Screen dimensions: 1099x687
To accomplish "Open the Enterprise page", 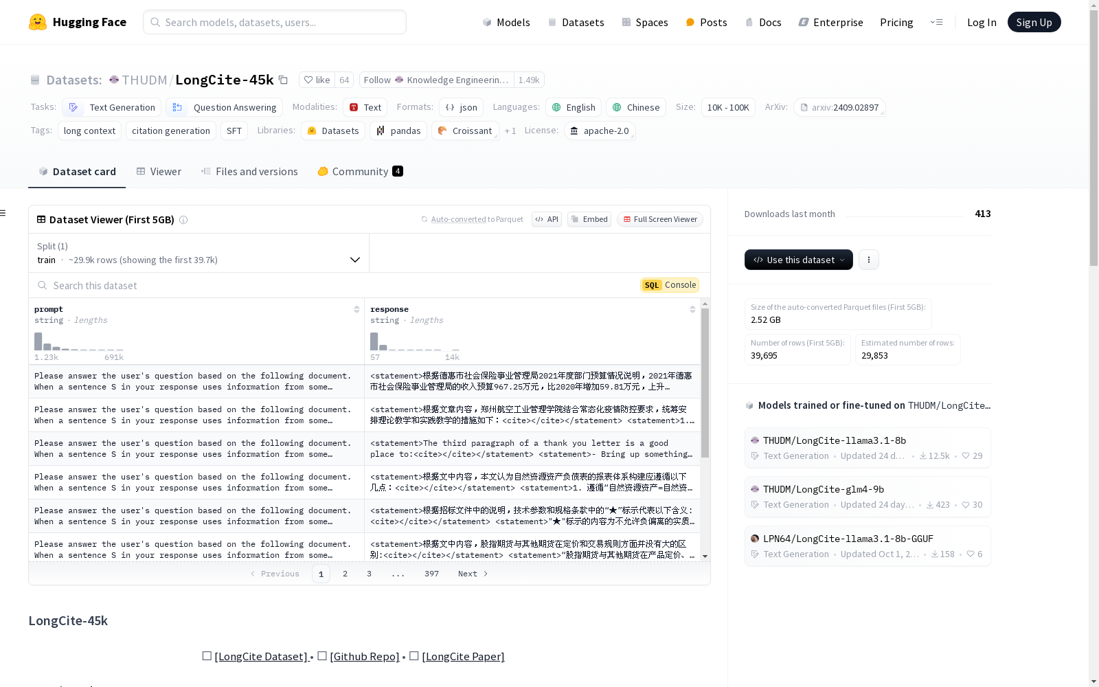I will pyautogui.click(x=830, y=22).
